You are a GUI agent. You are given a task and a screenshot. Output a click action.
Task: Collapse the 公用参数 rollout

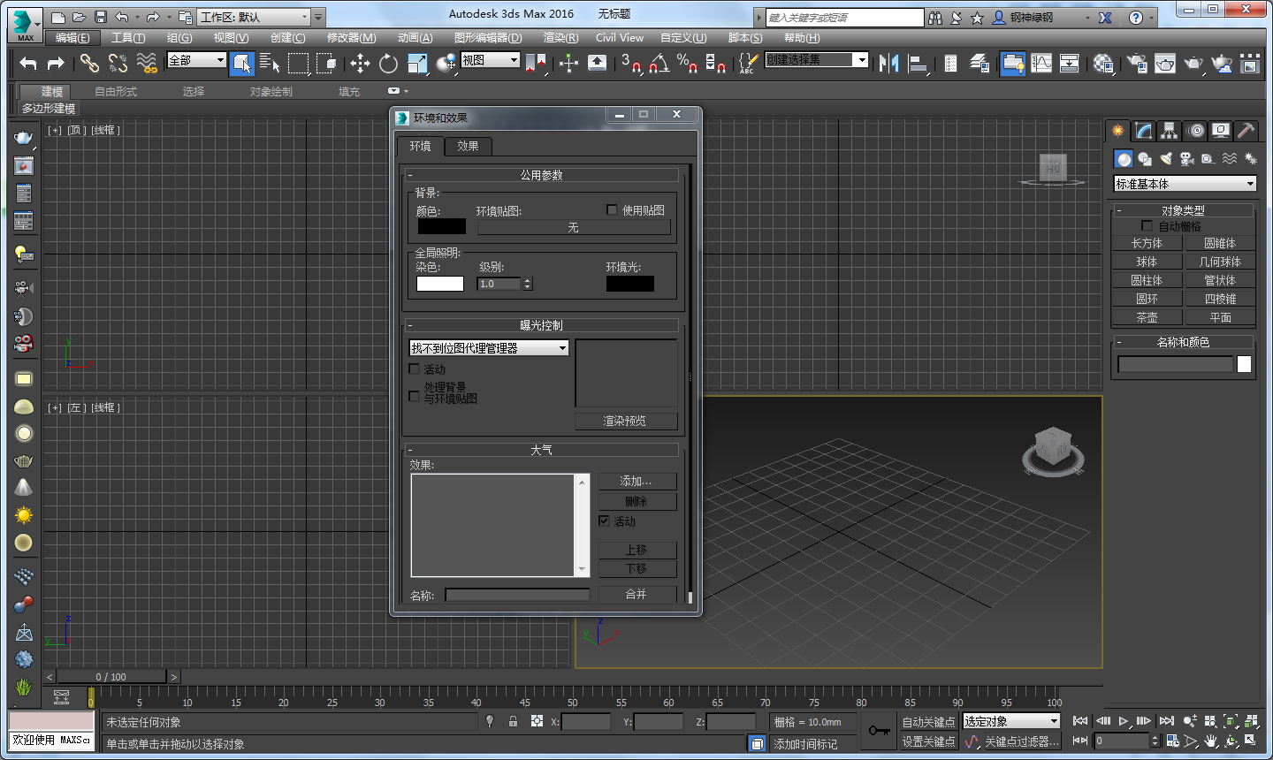click(x=542, y=175)
